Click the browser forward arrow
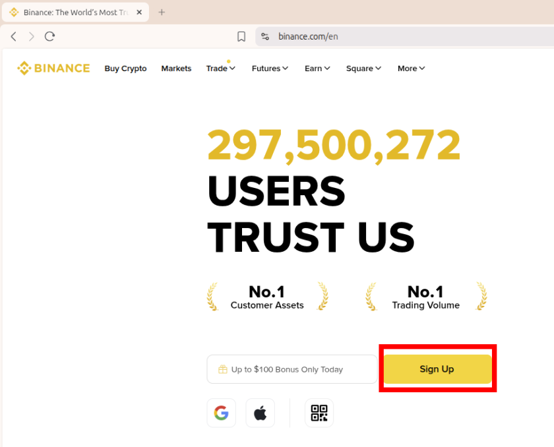This screenshot has width=554, height=447. [31, 36]
